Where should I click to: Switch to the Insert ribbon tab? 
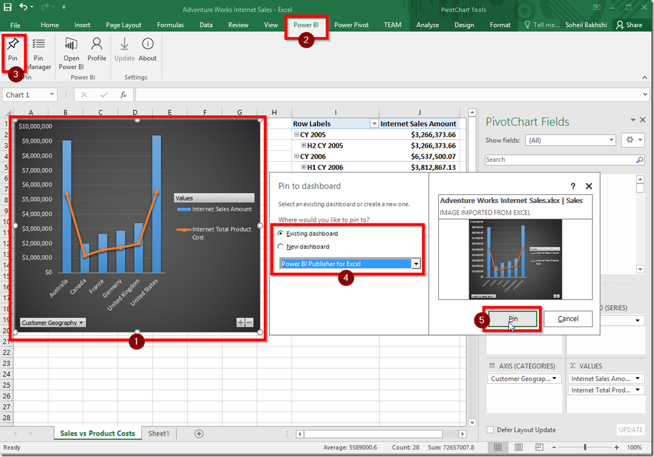pos(82,25)
